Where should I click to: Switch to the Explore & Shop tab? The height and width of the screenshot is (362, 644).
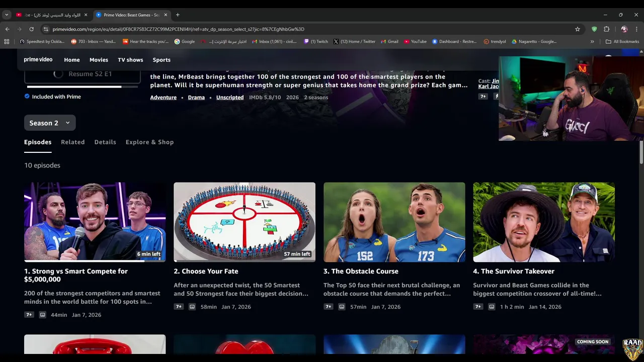point(149,142)
